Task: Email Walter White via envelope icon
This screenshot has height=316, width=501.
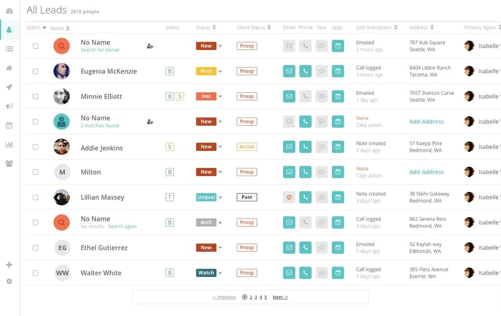Action: coord(289,273)
